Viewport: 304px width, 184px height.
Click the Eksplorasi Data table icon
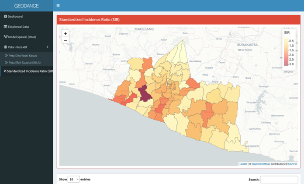(5, 27)
